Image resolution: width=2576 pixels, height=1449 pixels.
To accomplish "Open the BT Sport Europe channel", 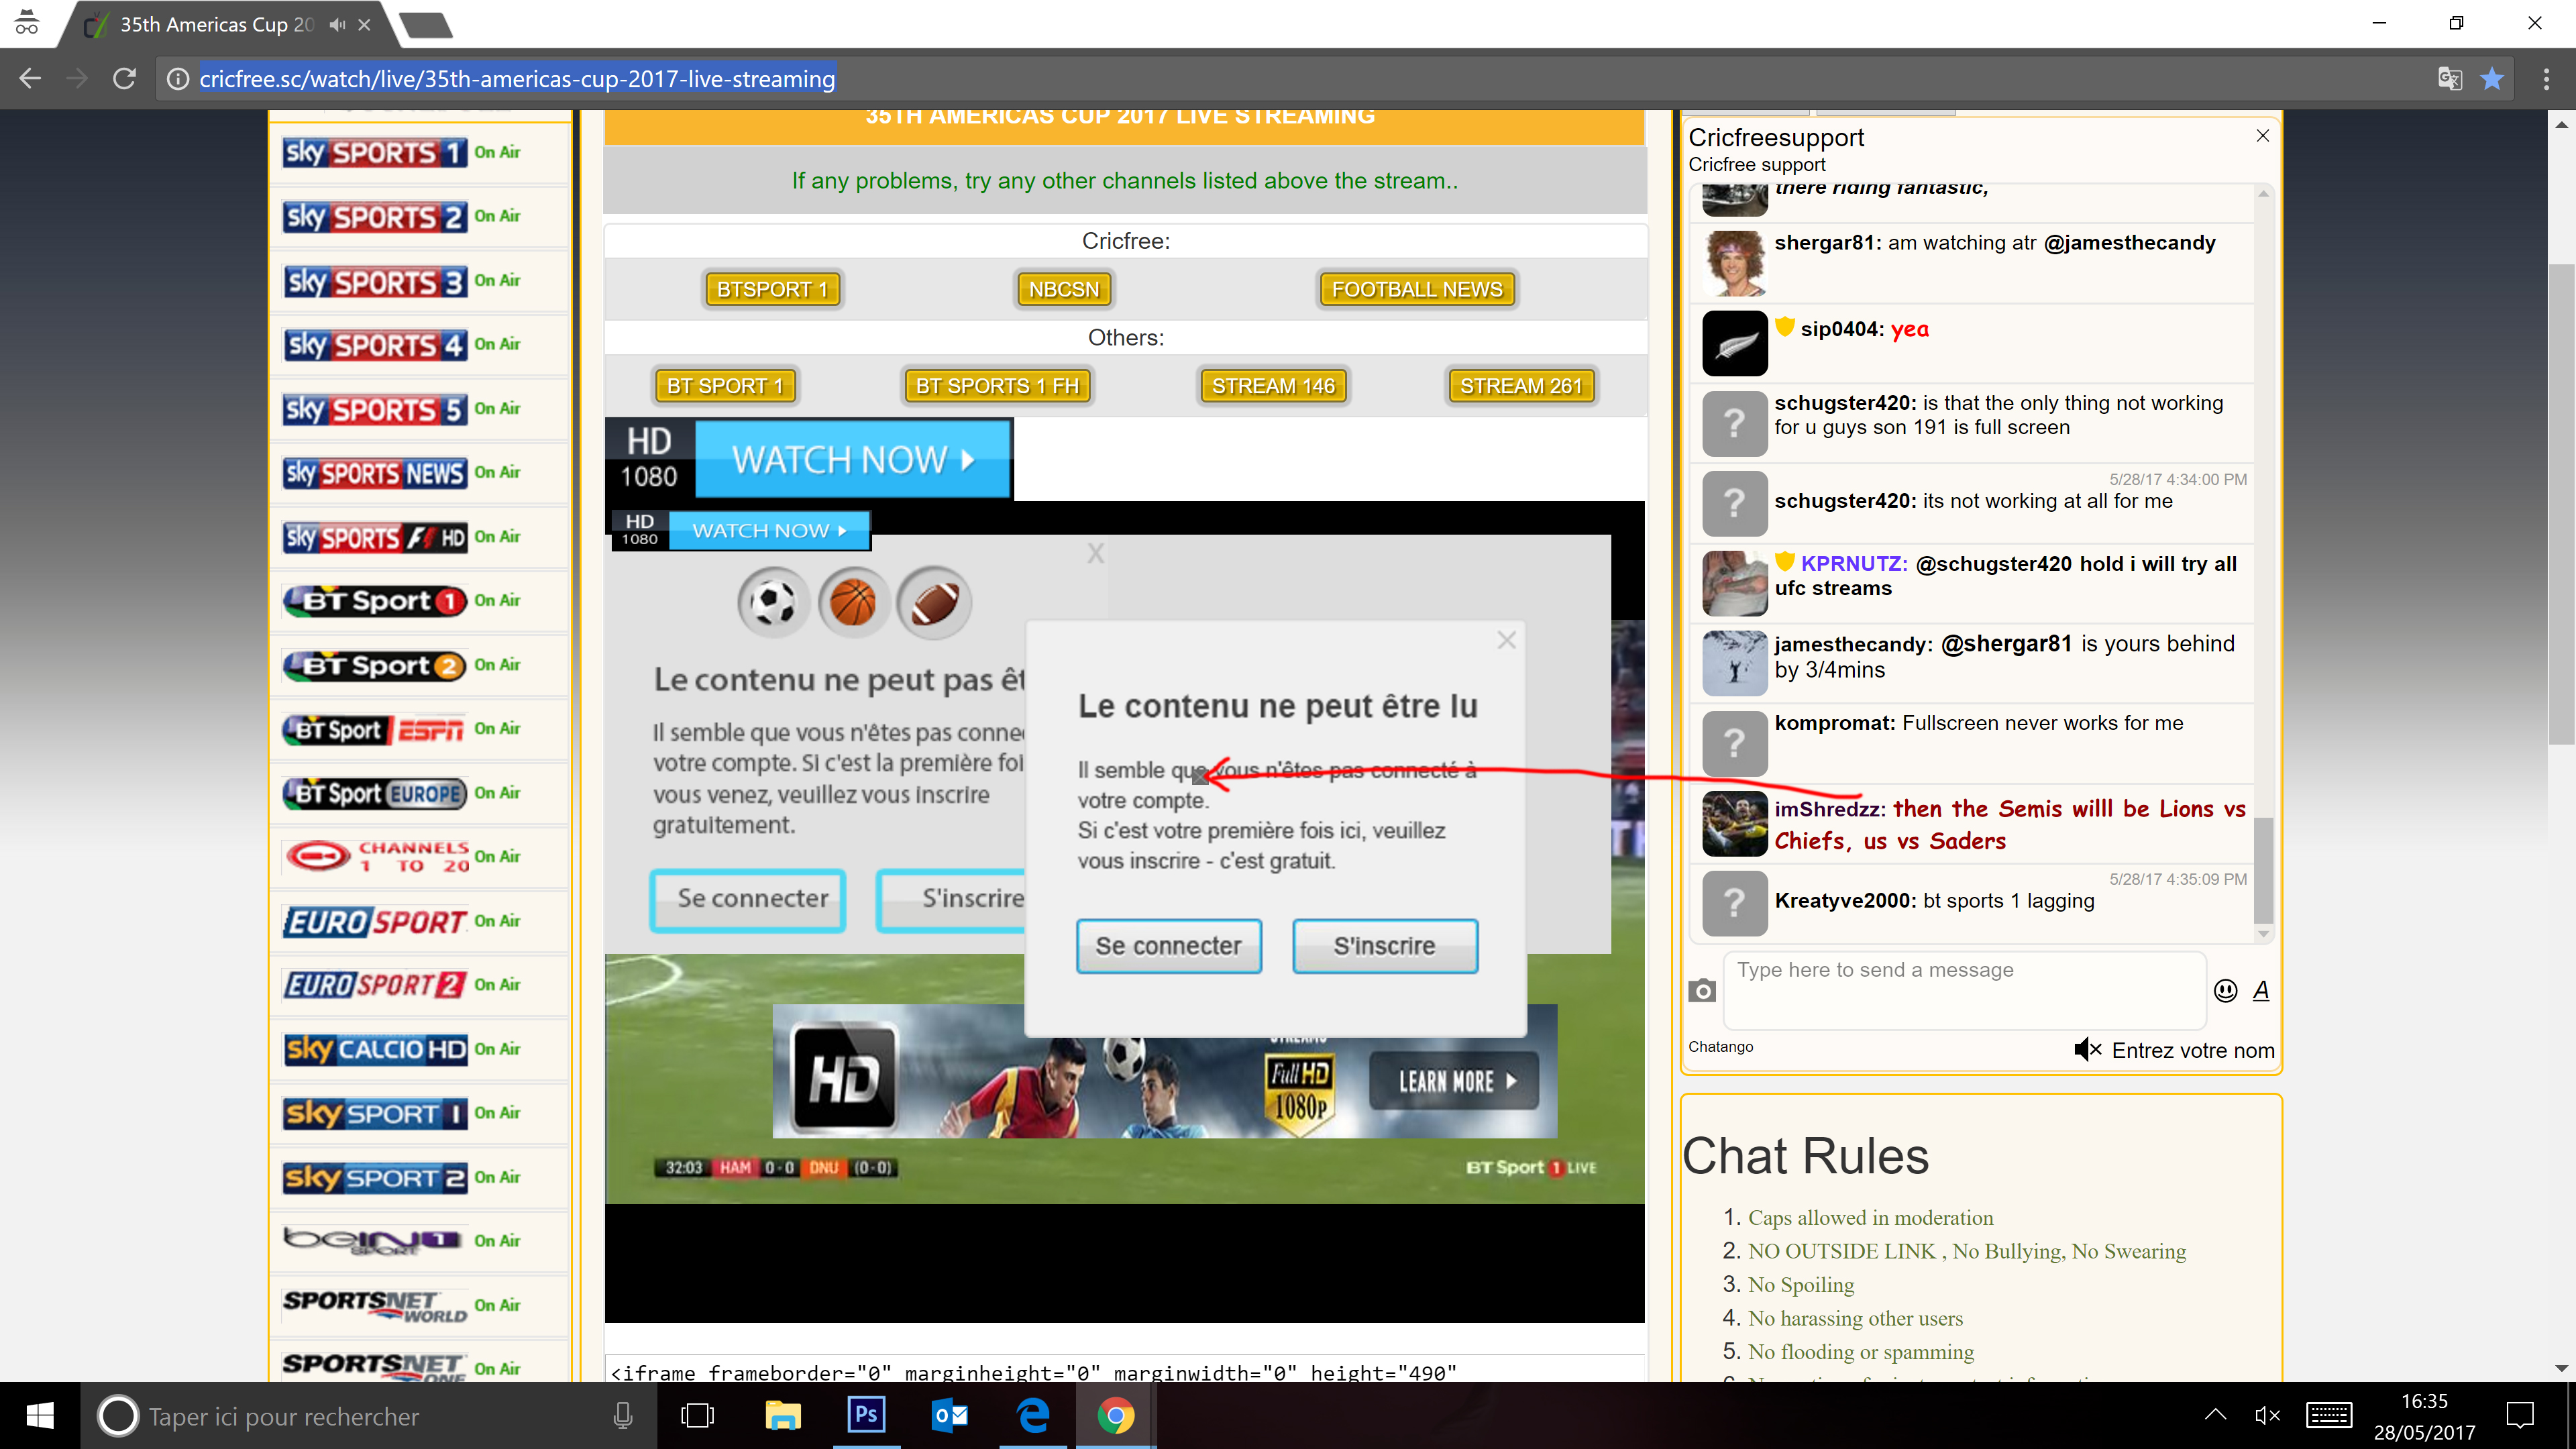I will (x=375, y=793).
